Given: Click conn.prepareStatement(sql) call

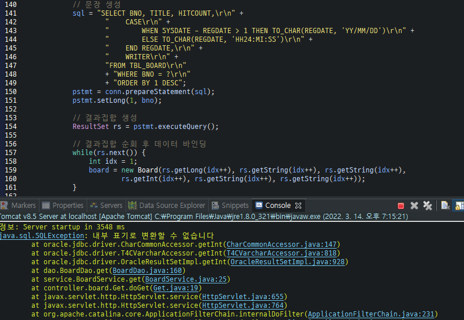Looking at the screenshot, I should 158,92.
